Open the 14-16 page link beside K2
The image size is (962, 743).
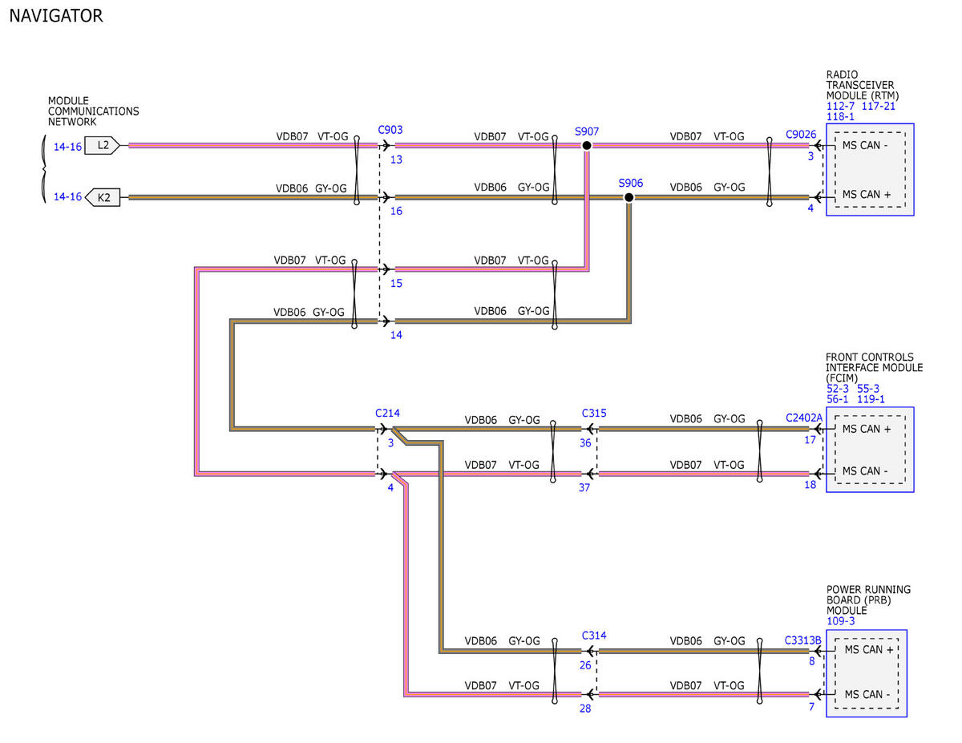[x=67, y=197]
